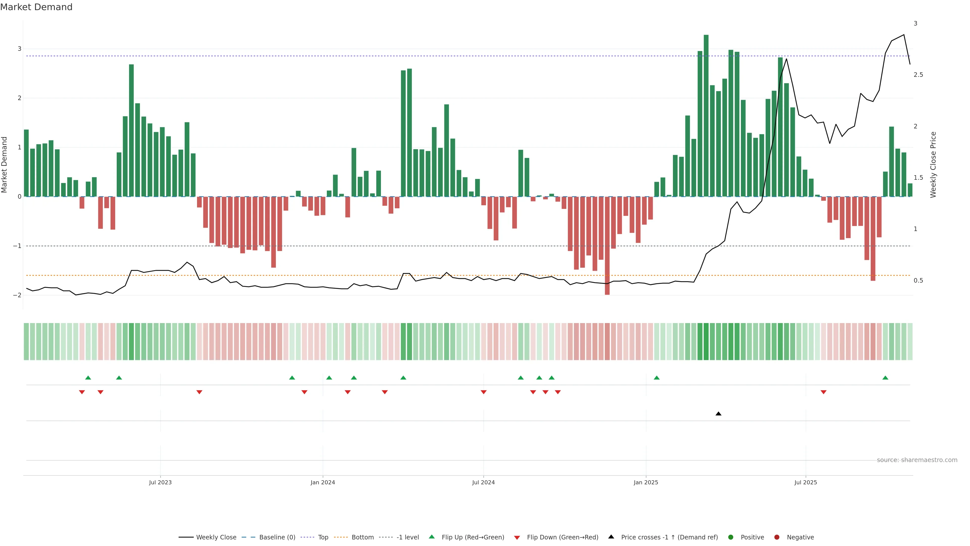Click red Flip Down legend triangle icon

point(517,537)
